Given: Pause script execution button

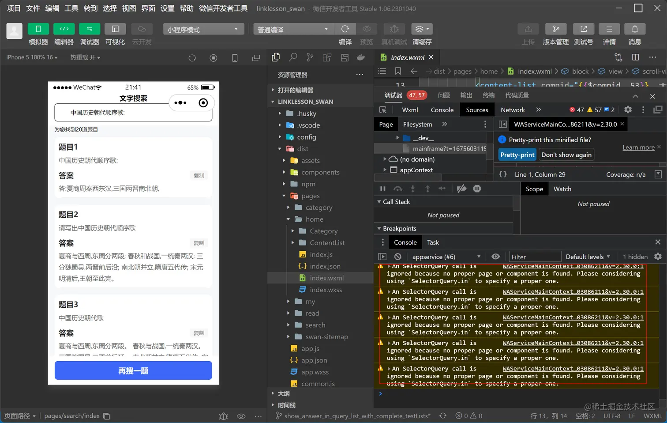Looking at the screenshot, I should (383, 189).
